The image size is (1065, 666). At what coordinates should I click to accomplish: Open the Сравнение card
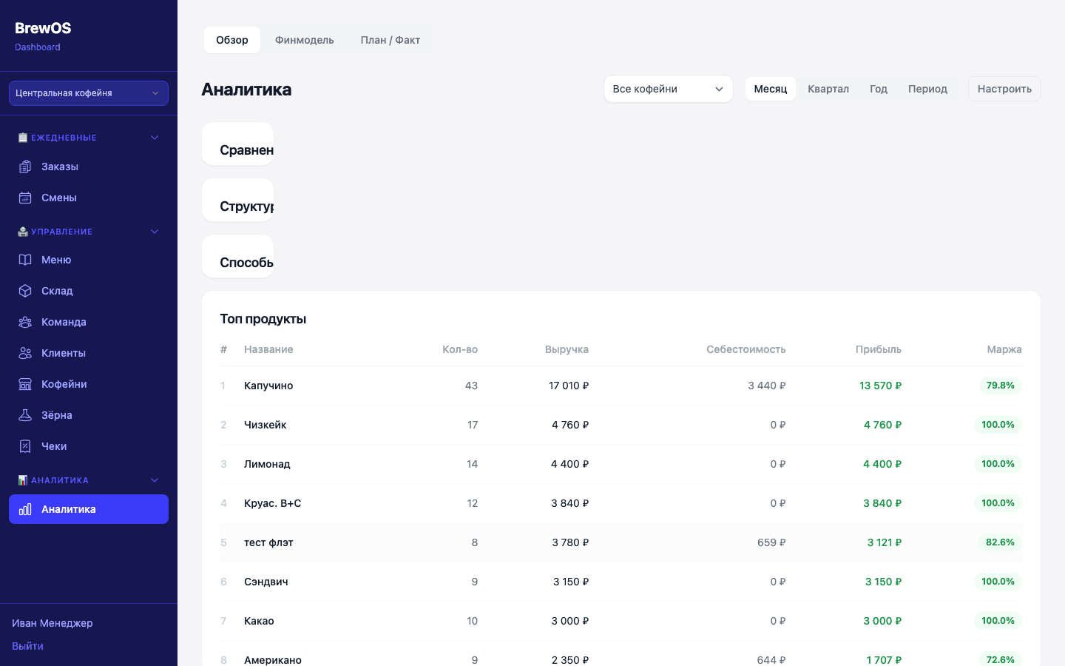[x=238, y=144]
